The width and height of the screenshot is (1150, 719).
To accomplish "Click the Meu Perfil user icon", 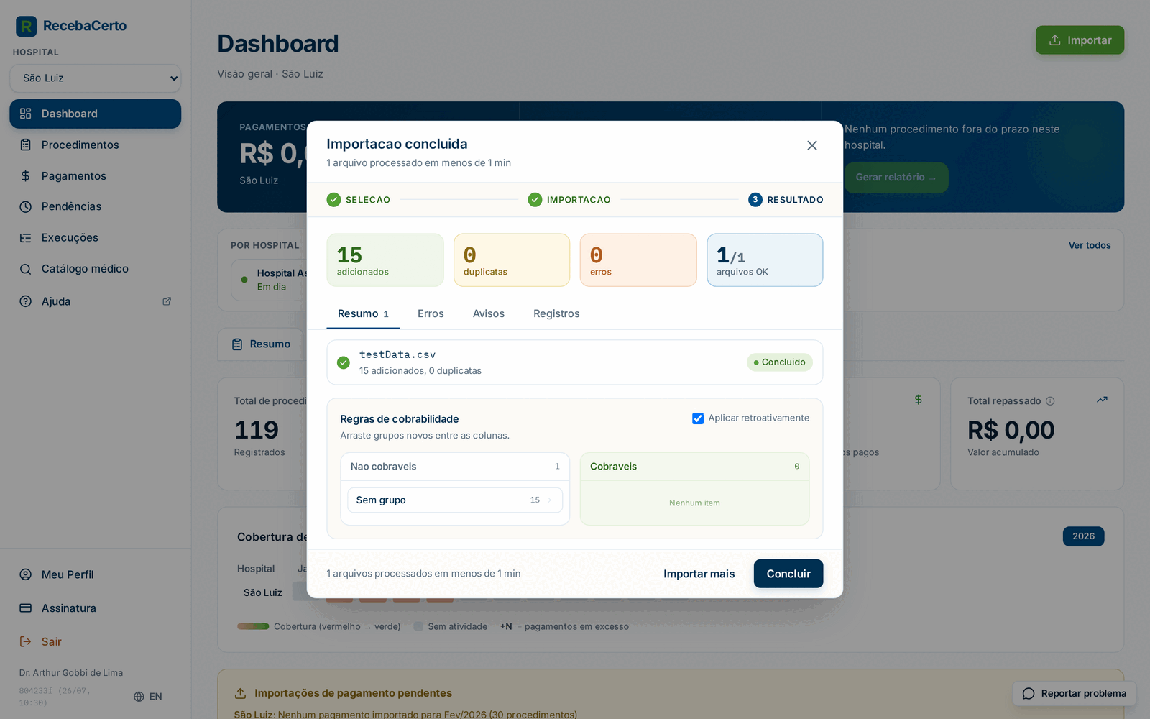I will (26, 574).
